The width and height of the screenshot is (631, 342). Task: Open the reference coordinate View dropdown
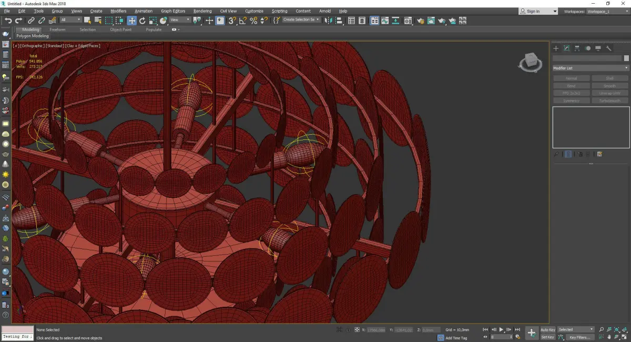(180, 21)
